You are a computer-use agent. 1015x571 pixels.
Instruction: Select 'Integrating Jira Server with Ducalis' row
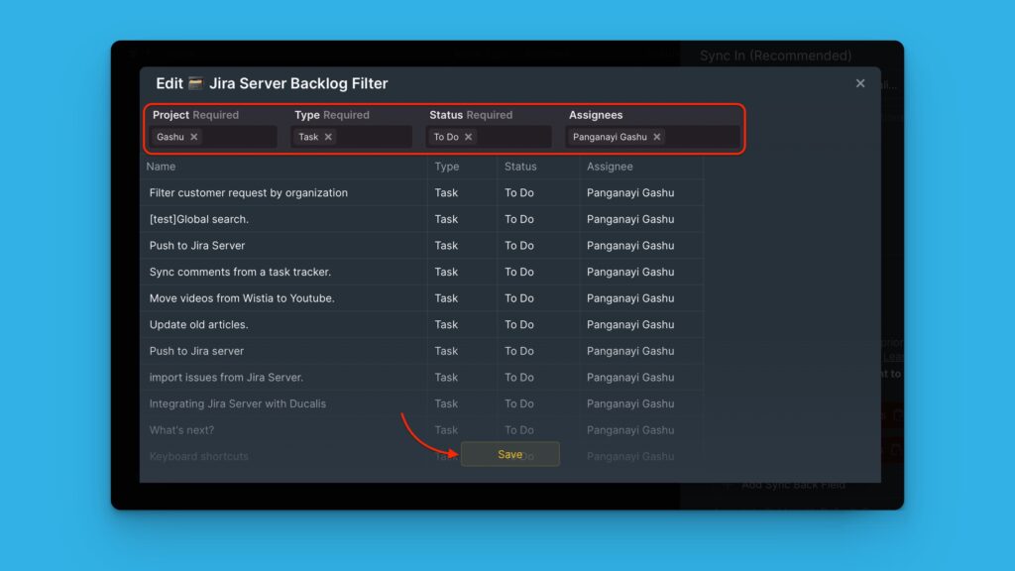(421, 403)
